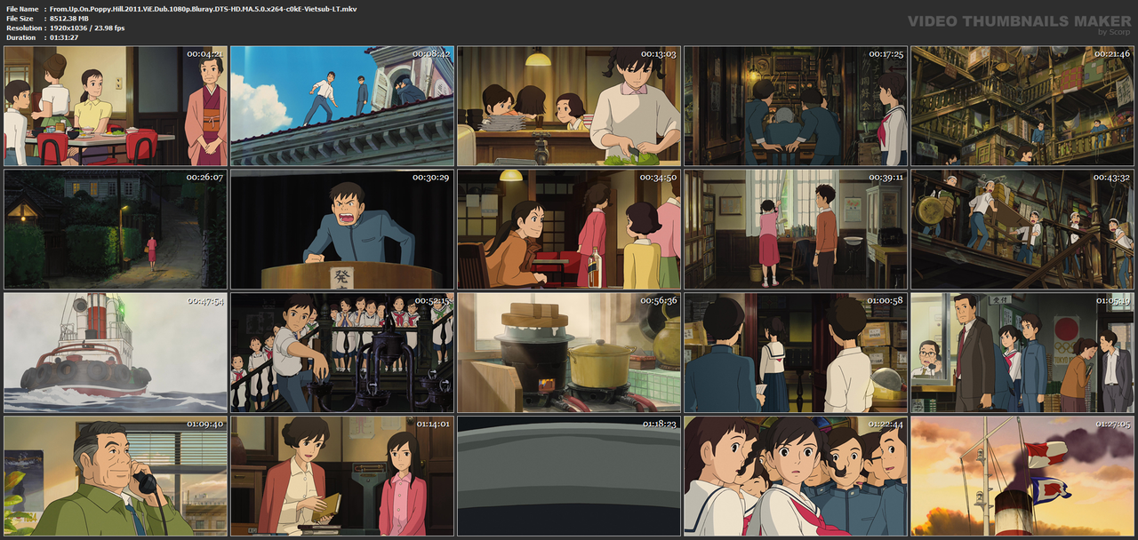Viewport: 1138px width, 540px height.
Task: Click the resolution value 1920x1036 / 23.98 fps
Action: tap(87, 28)
